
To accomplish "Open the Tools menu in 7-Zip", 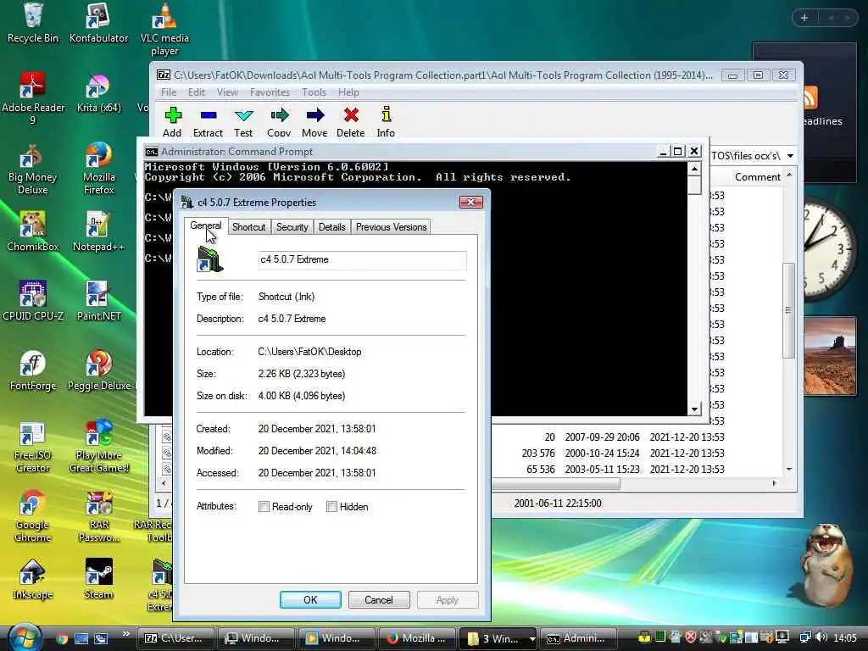I will (x=314, y=92).
